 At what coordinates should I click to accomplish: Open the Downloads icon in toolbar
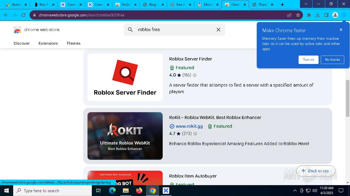(318, 15)
